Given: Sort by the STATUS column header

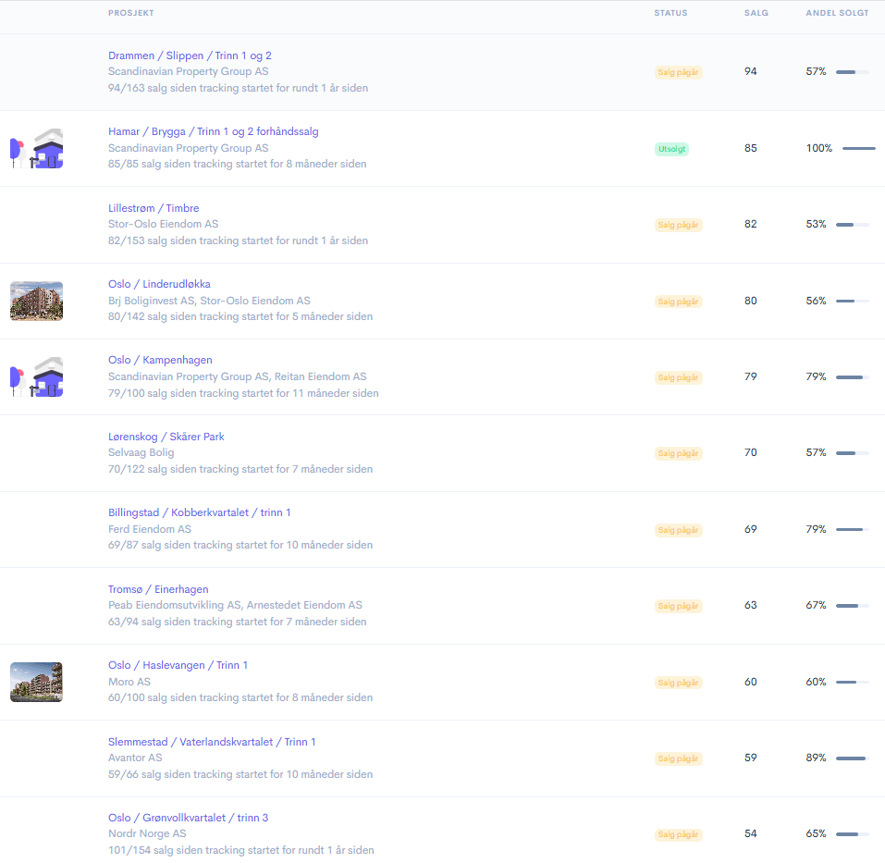Looking at the screenshot, I should click(x=670, y=13).
